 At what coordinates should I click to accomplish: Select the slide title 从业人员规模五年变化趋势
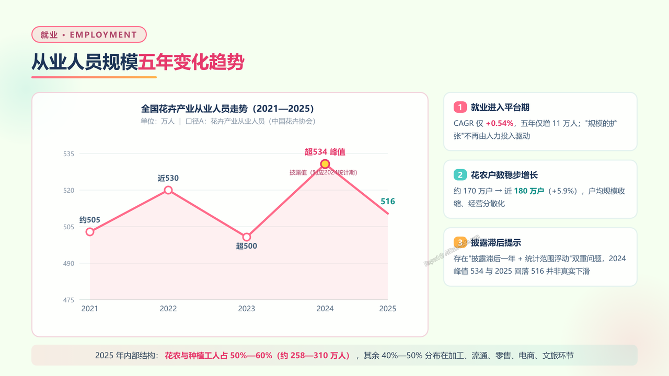point(138,63)
